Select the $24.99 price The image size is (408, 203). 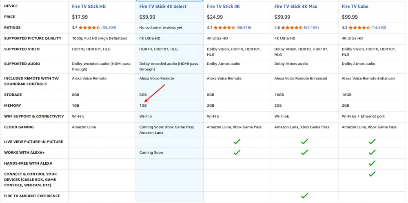[x=215, y=17]
